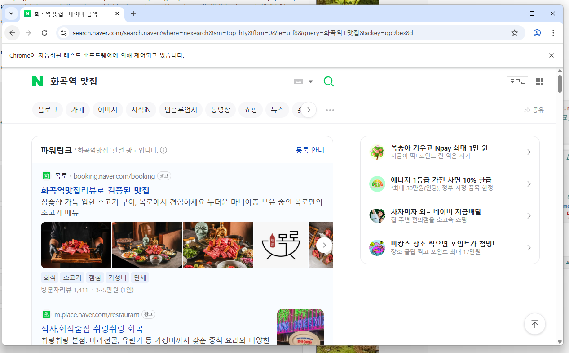Select the 인플루언서 tab
The image size is (569, 353).
point(181,110)
